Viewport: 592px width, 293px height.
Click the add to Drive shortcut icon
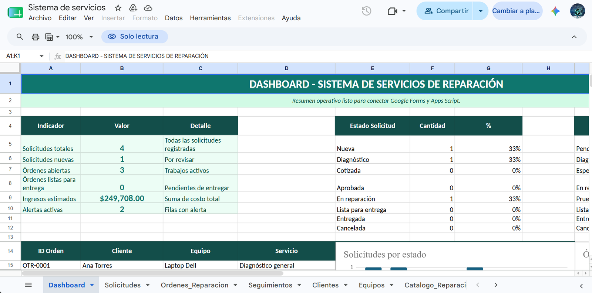[x=133, y=8]
